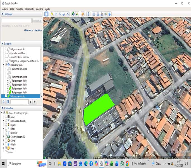Open the Editar menu
The image size is (191, 168).
(x=12, y=9)
